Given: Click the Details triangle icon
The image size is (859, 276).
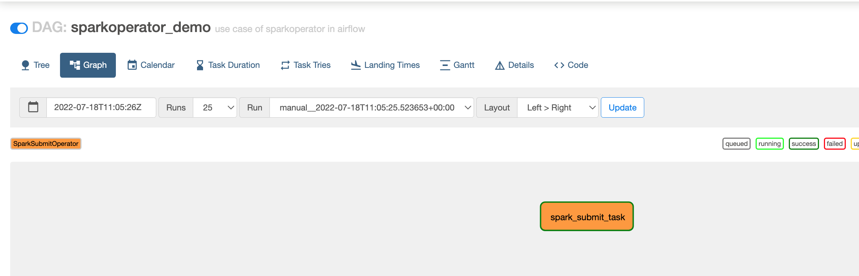Looking at the screenshot, I should click(500, 65).
